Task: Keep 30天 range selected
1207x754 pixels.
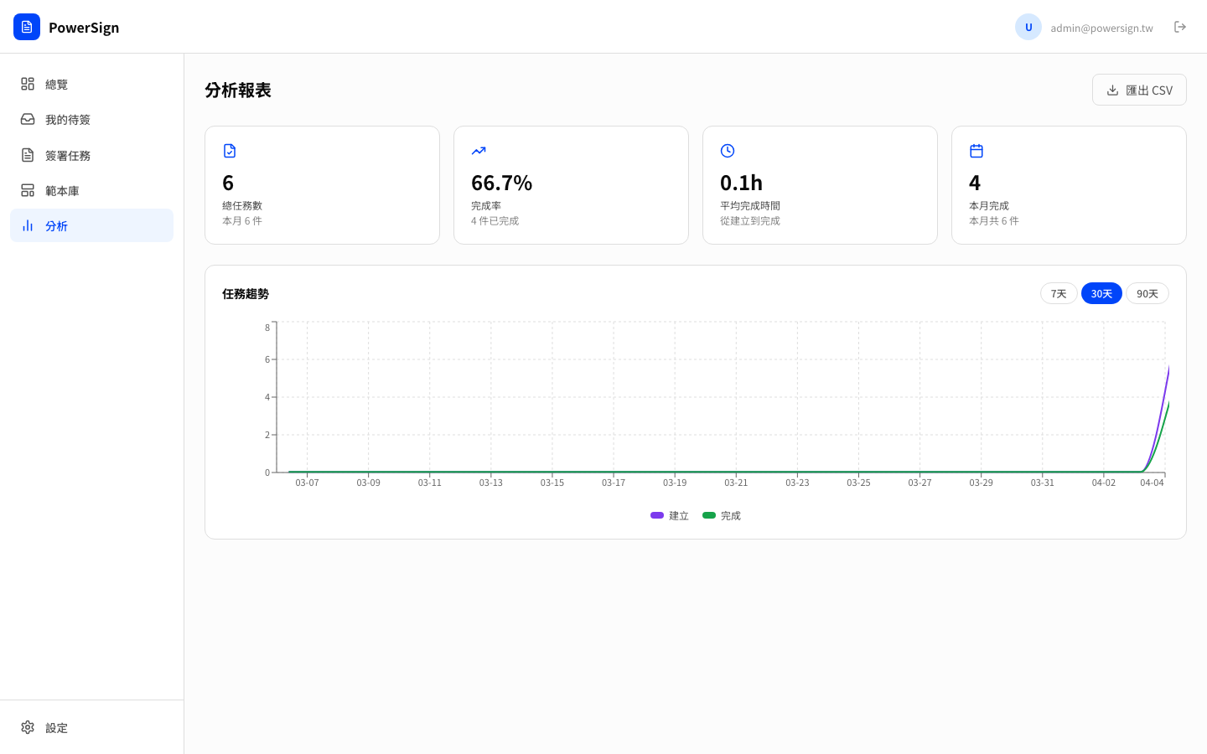Action: click(x=1101, y=293)
